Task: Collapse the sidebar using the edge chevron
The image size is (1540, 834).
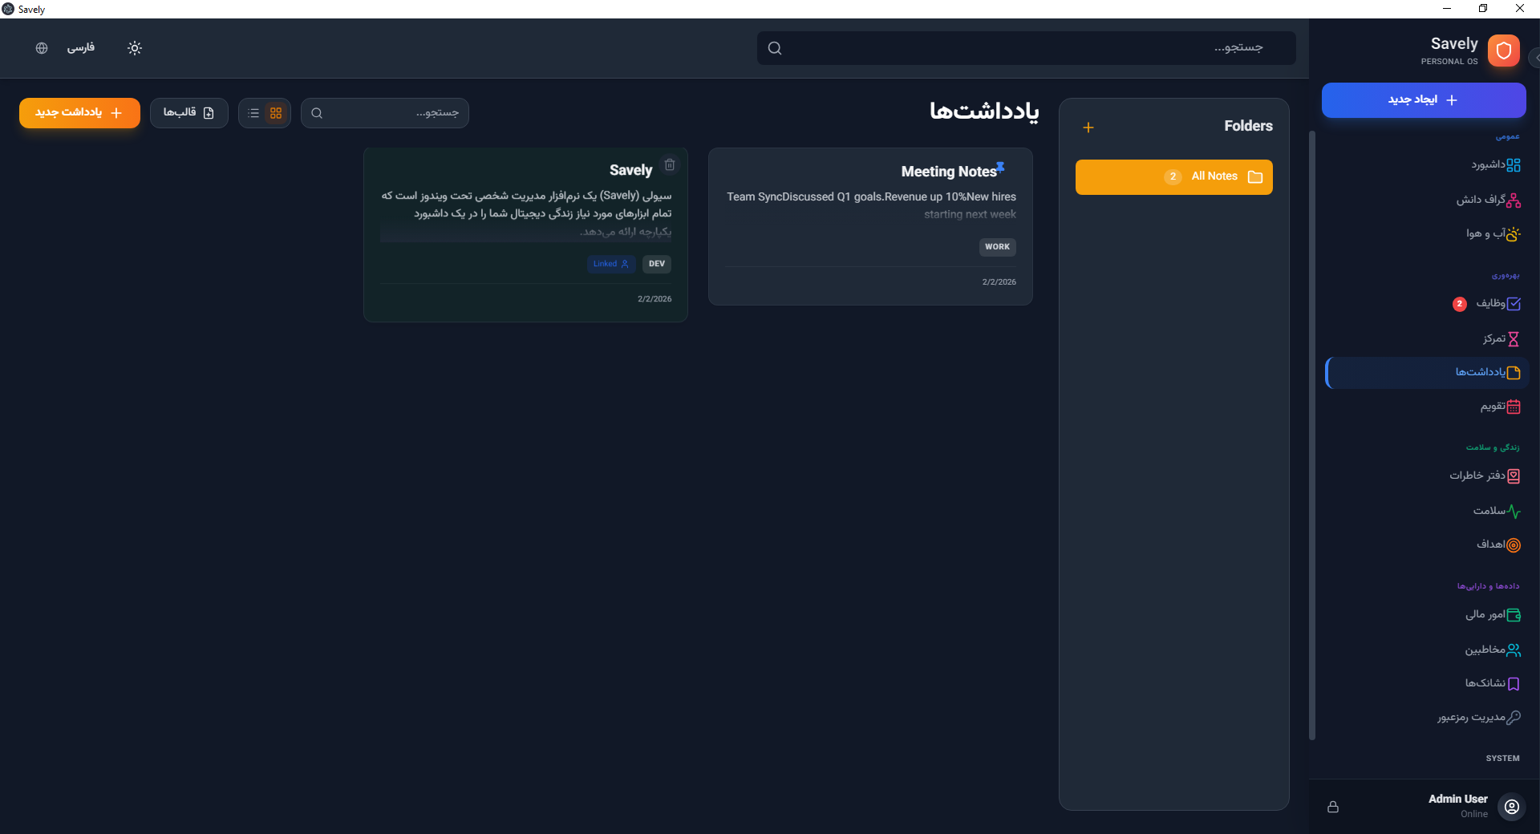Action: (1535, 58)
